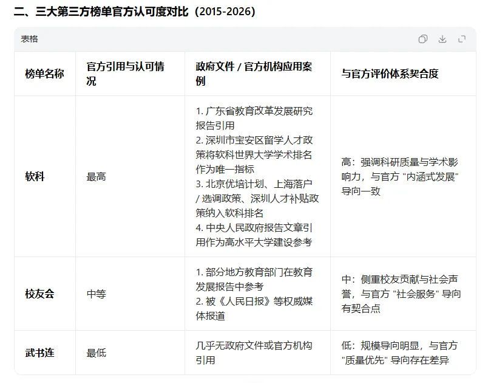Click the '部分地方教育部门在教育发展报告中参考' entry
488x383 pixels.
[254, 279]
